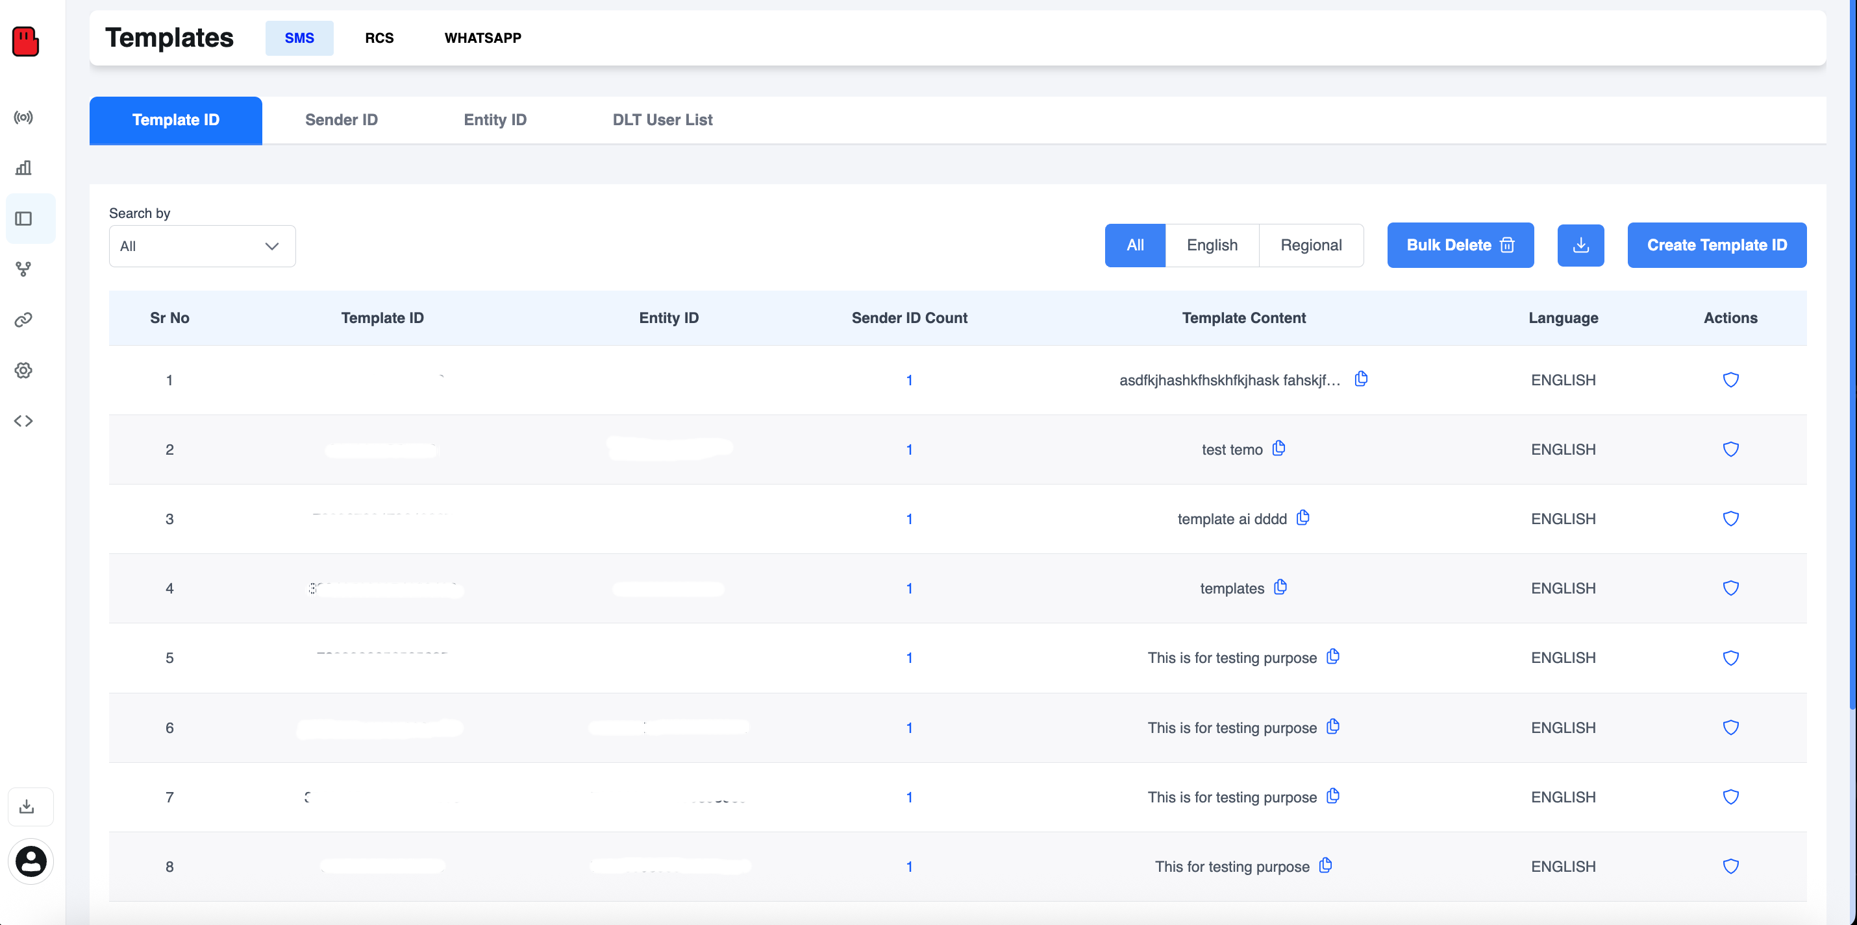Open sender ID count link in row 4
The height and width of the screenshot is (925, 1857).
tap(910, 588)
